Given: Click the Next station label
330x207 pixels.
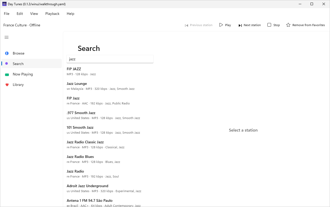Looking at the screenshot, I should (x=252, y=25).
